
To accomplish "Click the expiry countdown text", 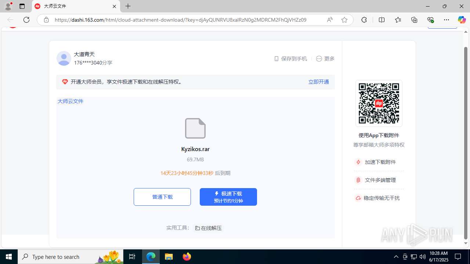I will (195, 173).
